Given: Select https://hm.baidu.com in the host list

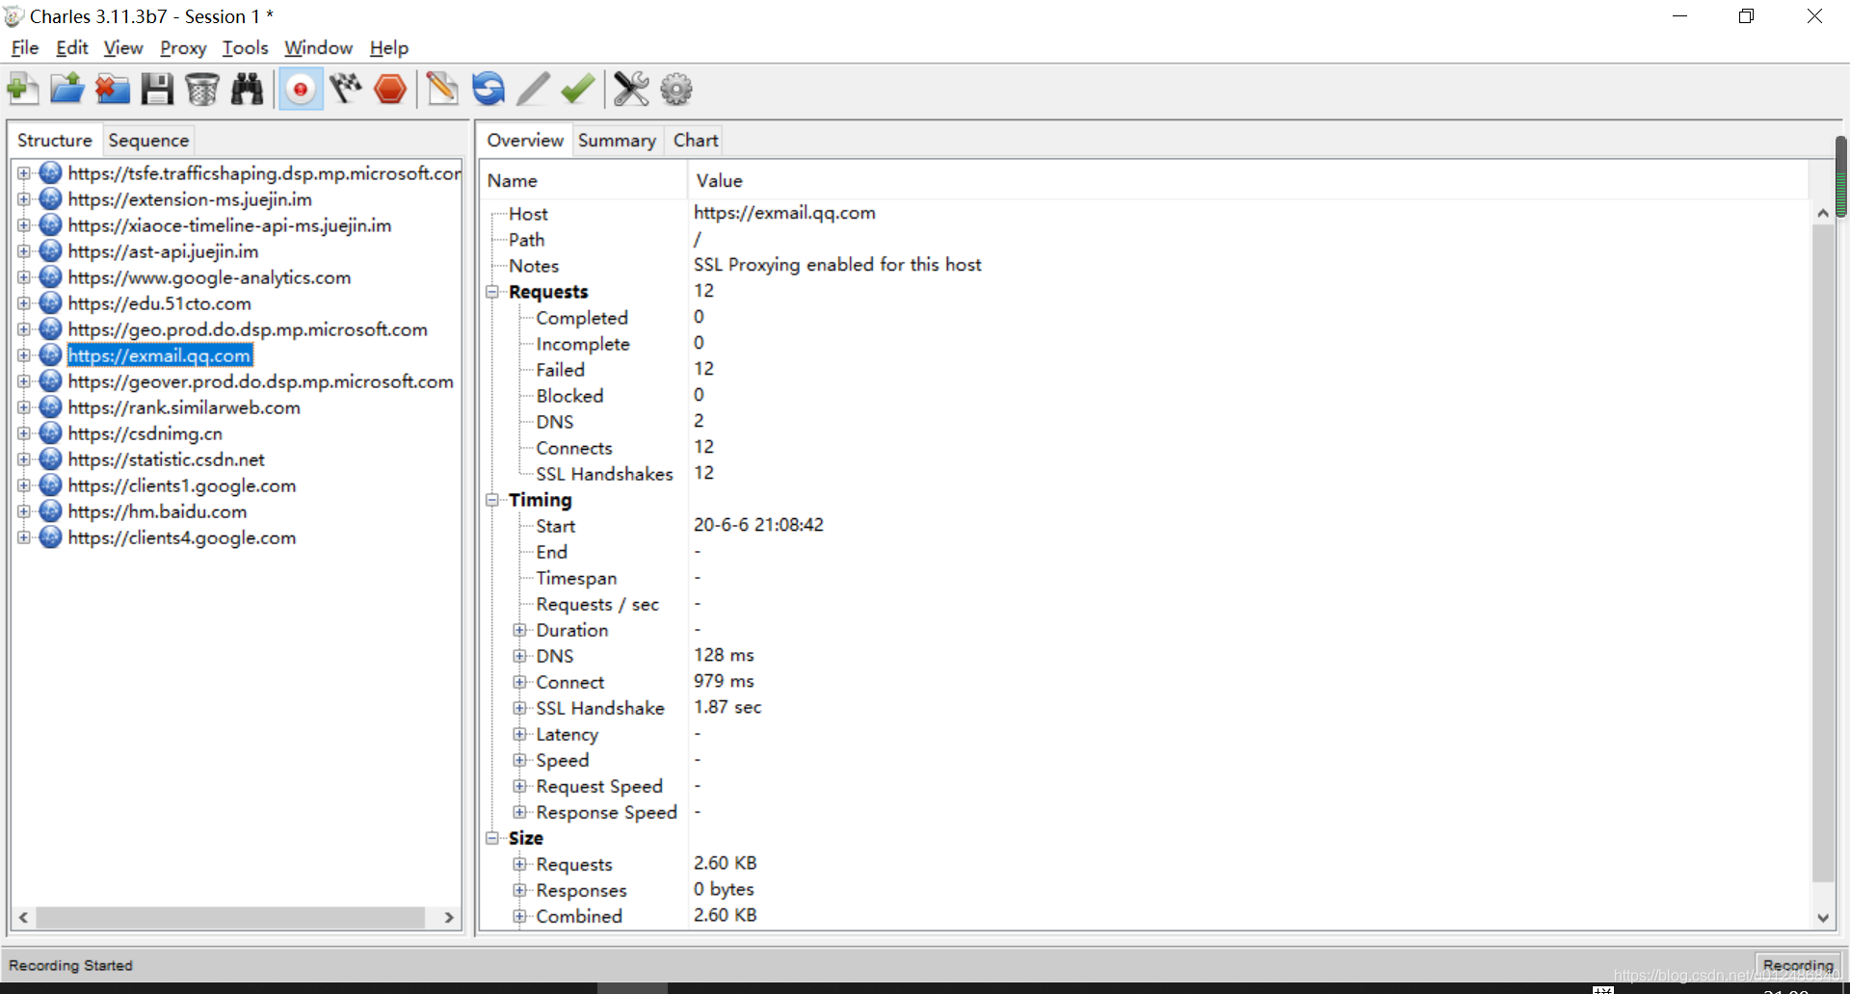Looking at the screenshot, I should click(157, 511).
